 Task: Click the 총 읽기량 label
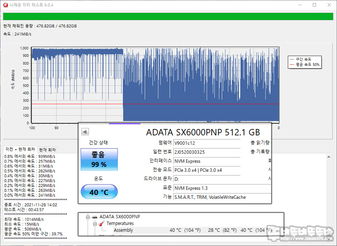click(x=260, y=143)
